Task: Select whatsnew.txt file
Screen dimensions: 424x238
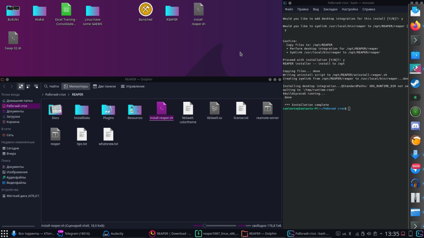Action: [x=108, y=137]
